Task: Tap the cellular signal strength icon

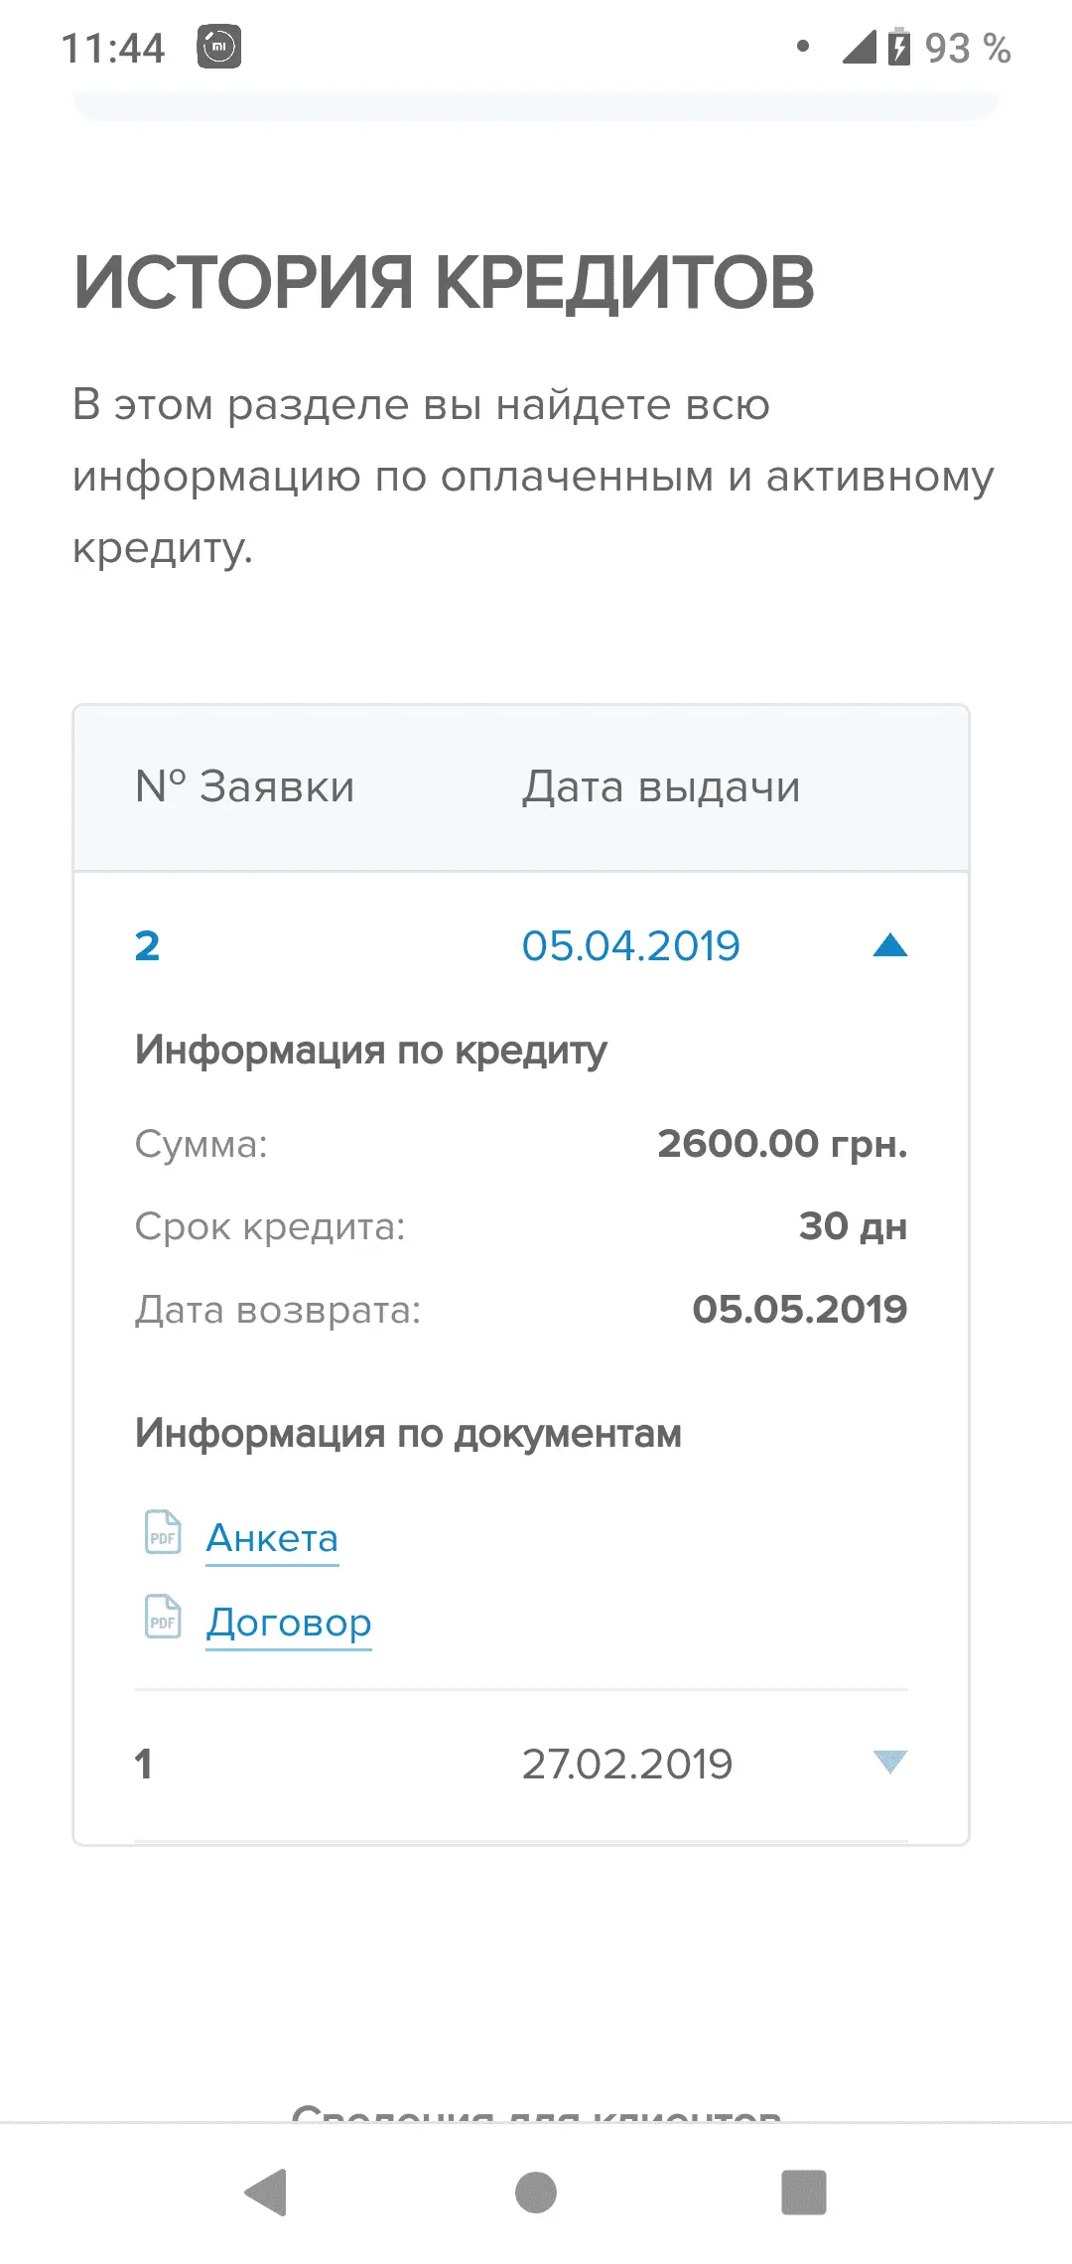Action: 859,47
